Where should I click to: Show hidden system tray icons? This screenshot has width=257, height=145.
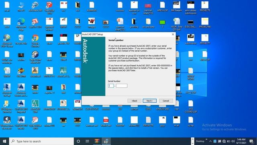coord(210,141)
